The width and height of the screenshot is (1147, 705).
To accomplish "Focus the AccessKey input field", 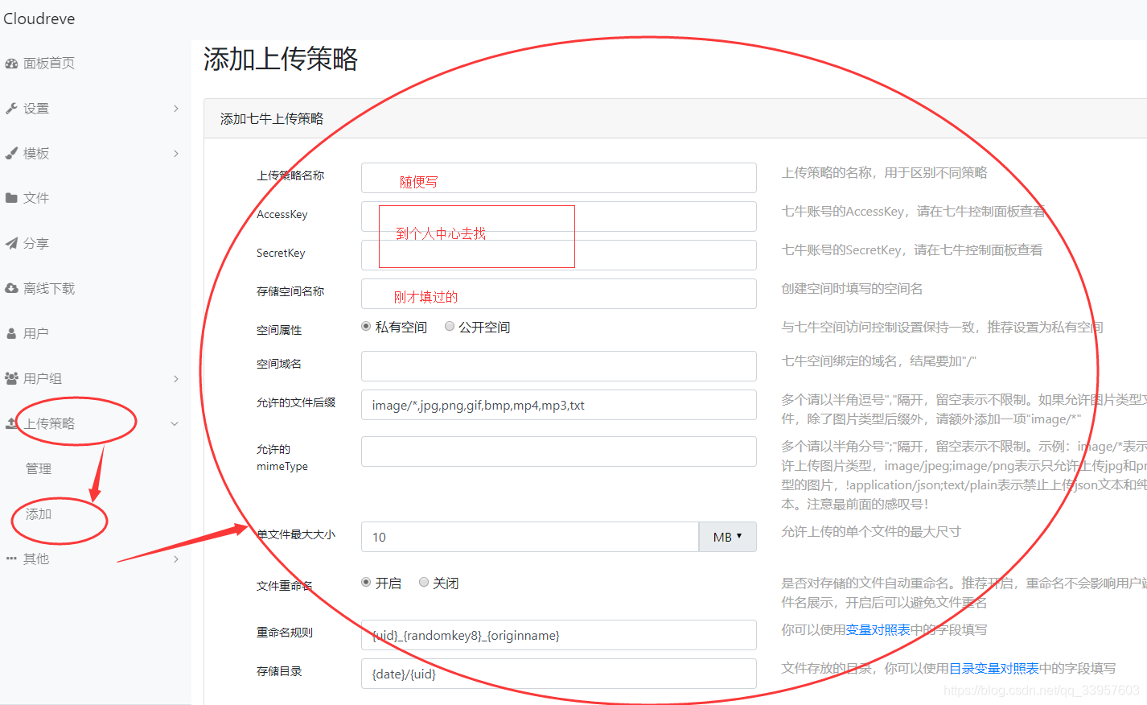I will (559, 216).
